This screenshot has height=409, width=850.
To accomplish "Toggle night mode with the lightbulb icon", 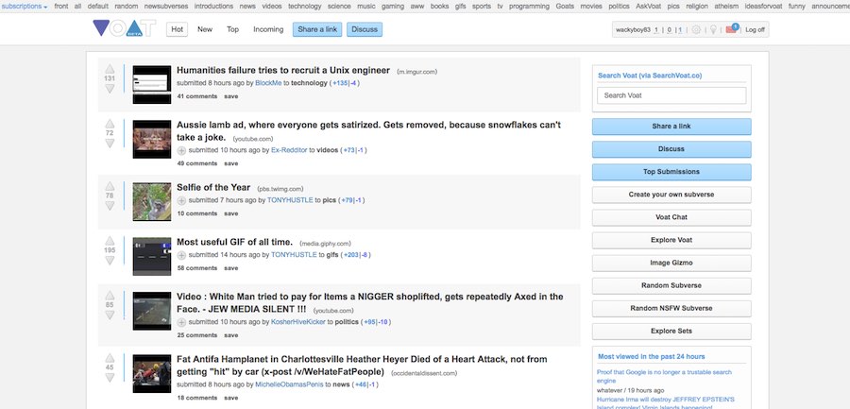I will [713, 29].
